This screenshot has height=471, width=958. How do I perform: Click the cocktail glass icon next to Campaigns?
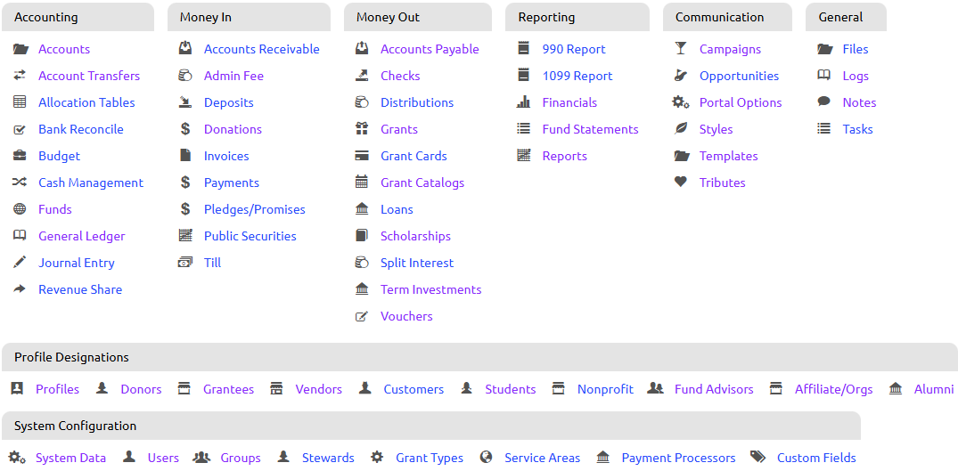681,49
